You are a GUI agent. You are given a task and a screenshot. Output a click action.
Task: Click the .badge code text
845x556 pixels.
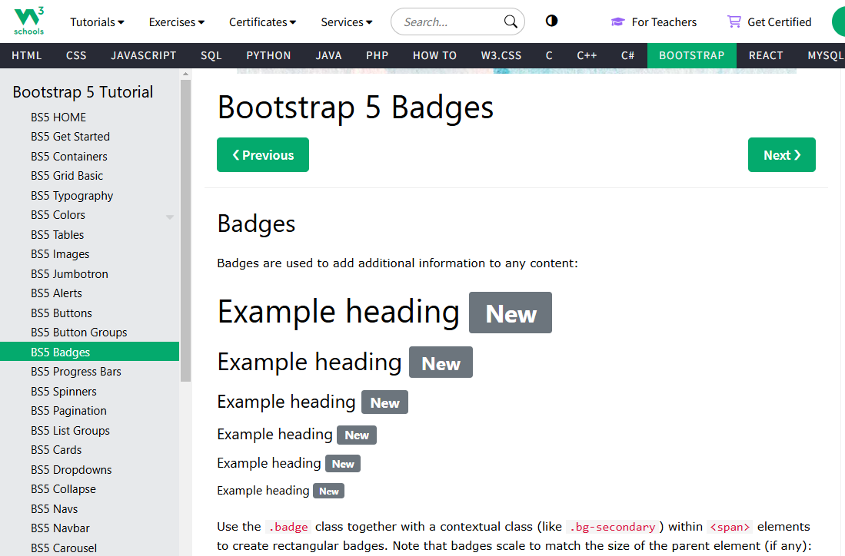[288, 527]
